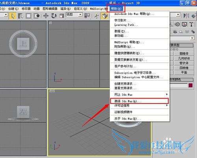Click the 左 ViewCube face in left viewport
The width and height of the screenshot is (197, 158).
(x=23, y=112)
